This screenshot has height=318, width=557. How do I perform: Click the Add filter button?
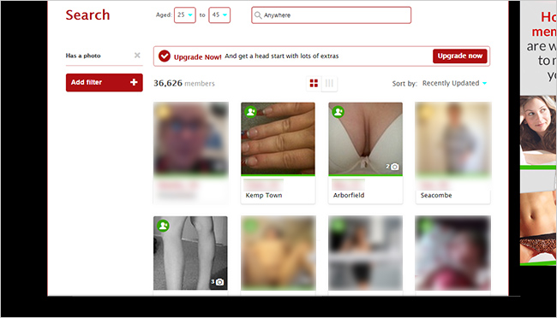pyautogui.click(x=104, y=82)
